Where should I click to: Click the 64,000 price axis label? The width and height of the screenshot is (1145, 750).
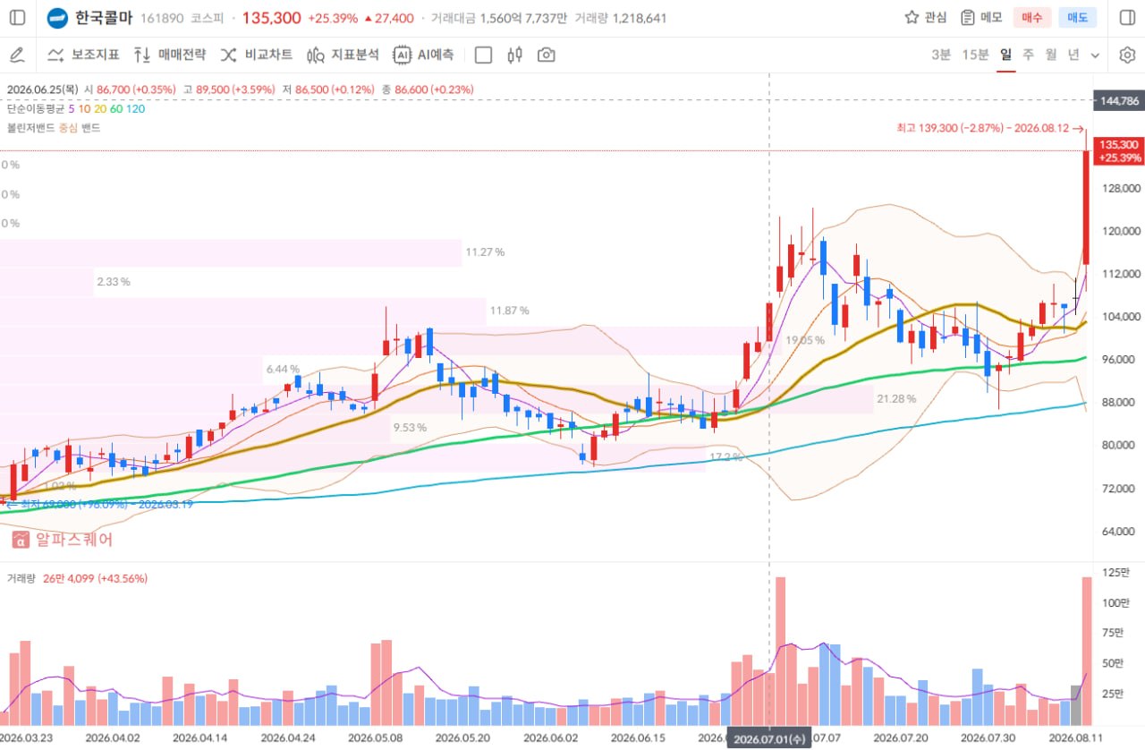[1119, 531]
